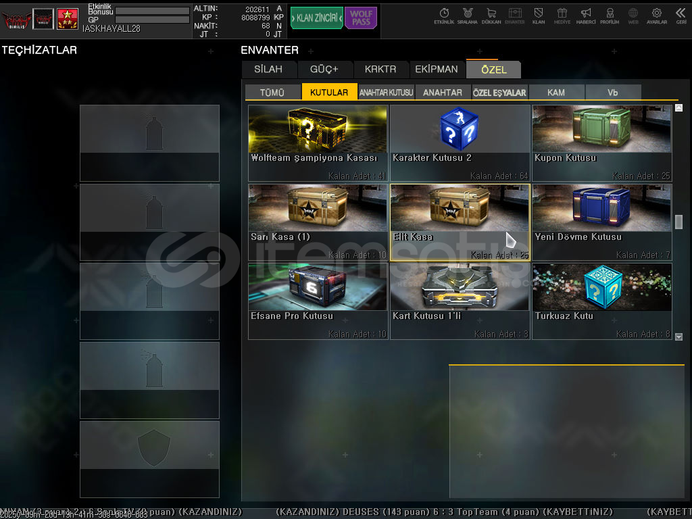This screenshot has width=692, height=519.
Task: Select the ÖZEL tab
Action: coord(494,70)
